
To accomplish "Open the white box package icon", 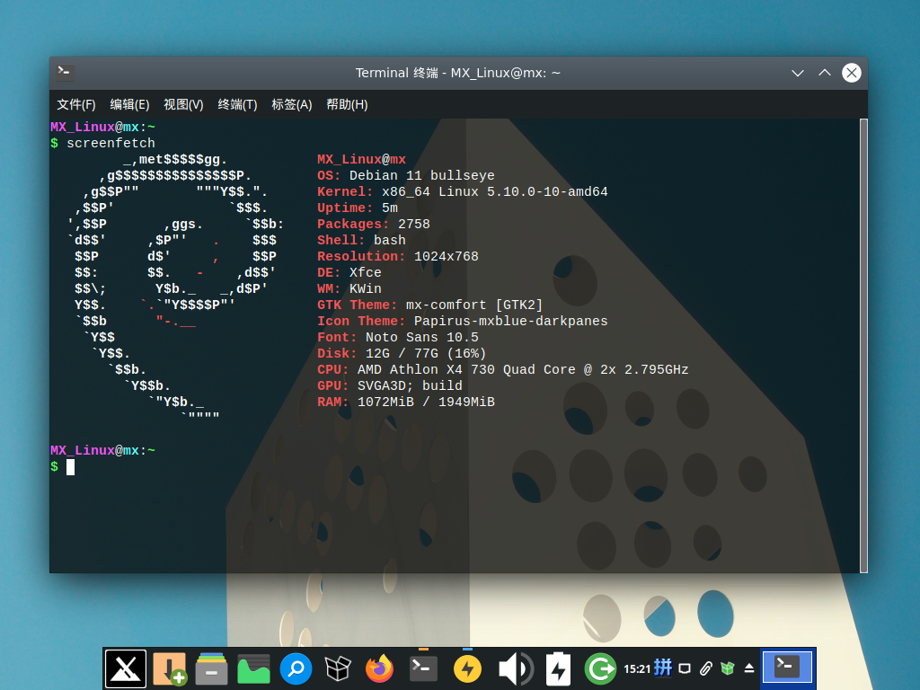I will tap(338, 668).
